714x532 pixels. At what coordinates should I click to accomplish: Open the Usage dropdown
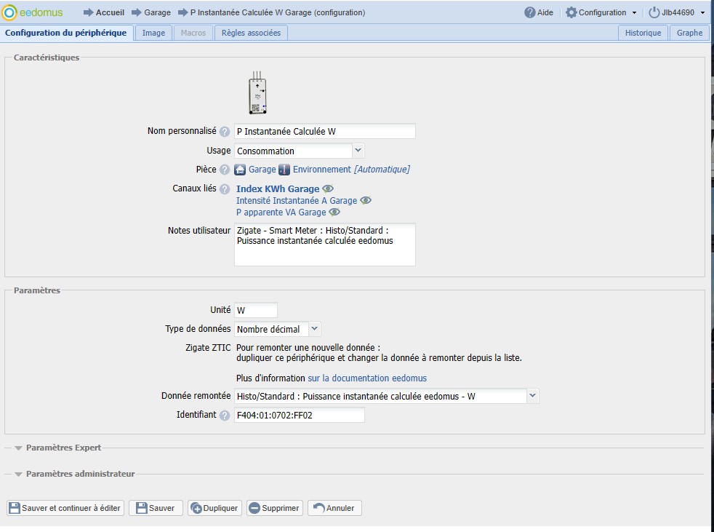(358, 151)
